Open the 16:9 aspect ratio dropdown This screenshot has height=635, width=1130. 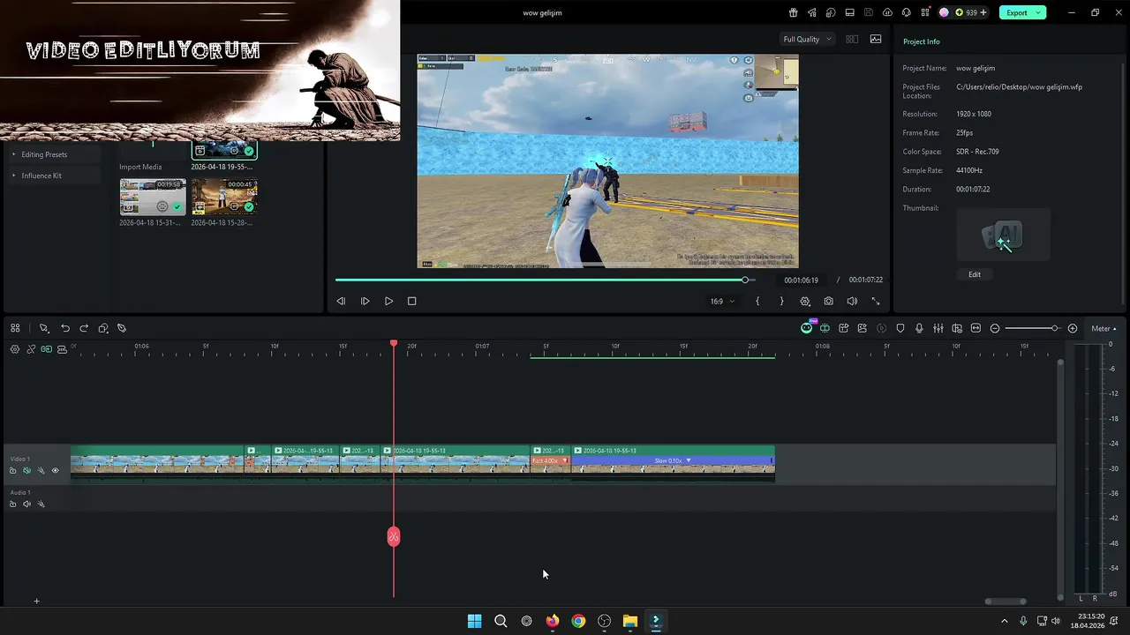722,301
